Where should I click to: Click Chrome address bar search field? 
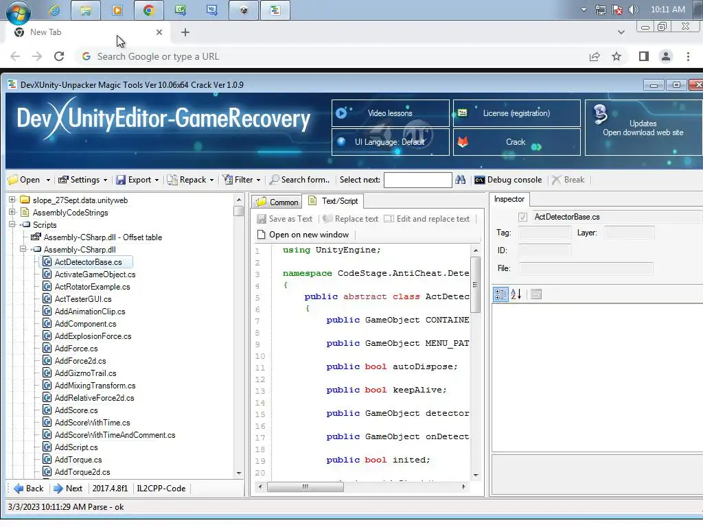click(x=332, y=56)
